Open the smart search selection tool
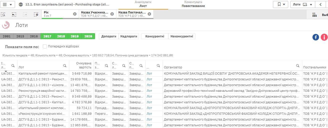This screenshot has height=128, width=328. (x=3, y=14)
